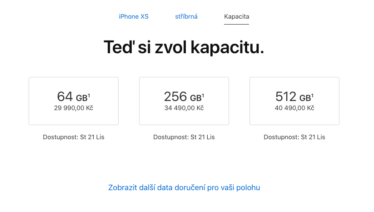The height and width of the screenshot is (212, 374).
Task: Open footnote 1 beside 256 GB
Action: coord(203,95)
